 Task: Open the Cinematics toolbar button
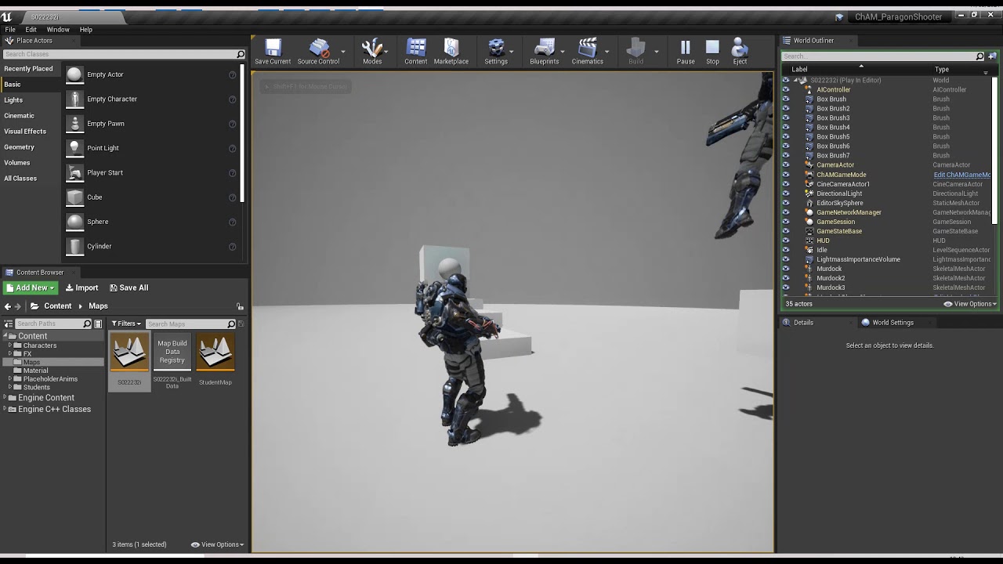(588, 52)
